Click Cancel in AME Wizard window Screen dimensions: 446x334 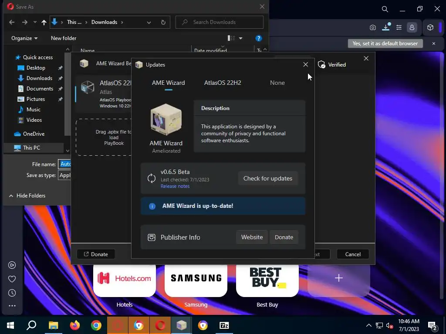353,254
